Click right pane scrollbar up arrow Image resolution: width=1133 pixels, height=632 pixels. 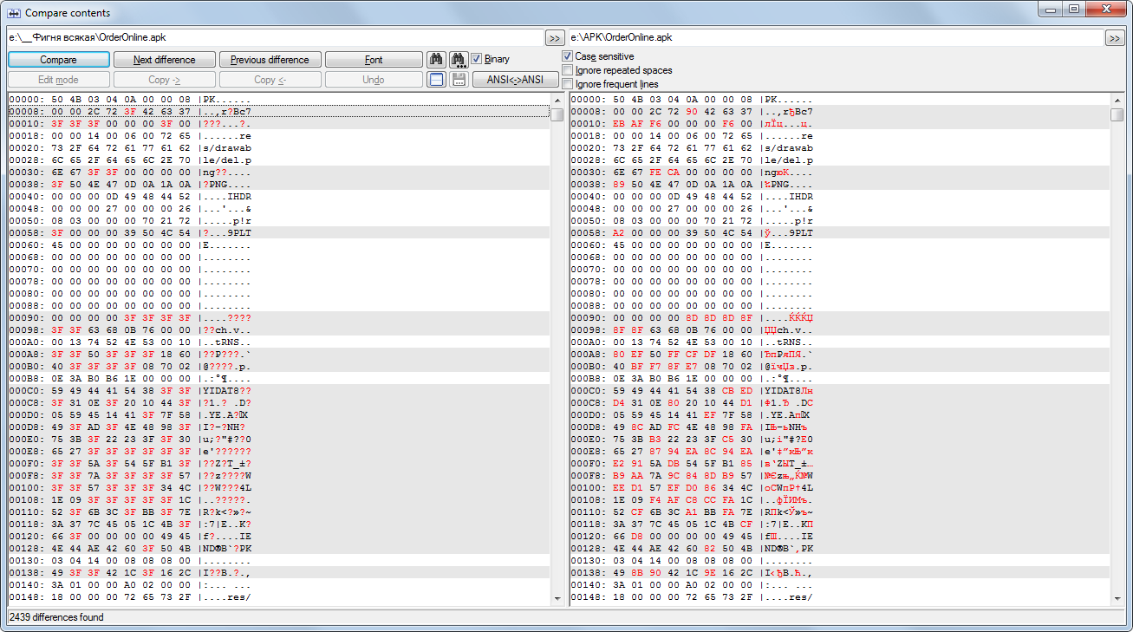point(1117,100)
